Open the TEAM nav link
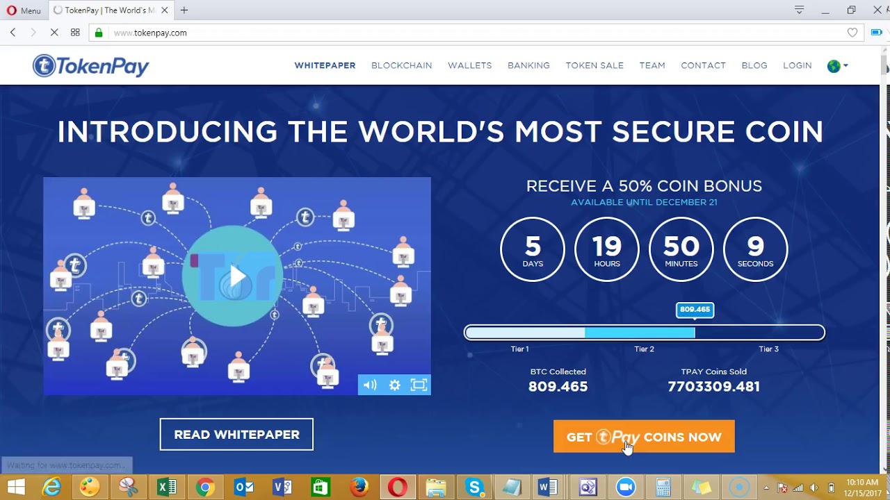 [652, 65]
